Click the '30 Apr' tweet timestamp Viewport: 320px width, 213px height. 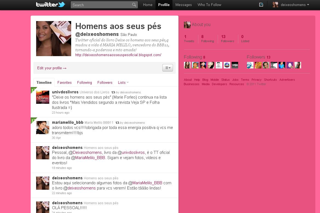[x=56, y=138]
